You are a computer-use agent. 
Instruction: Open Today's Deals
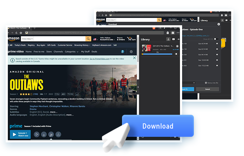20,45
